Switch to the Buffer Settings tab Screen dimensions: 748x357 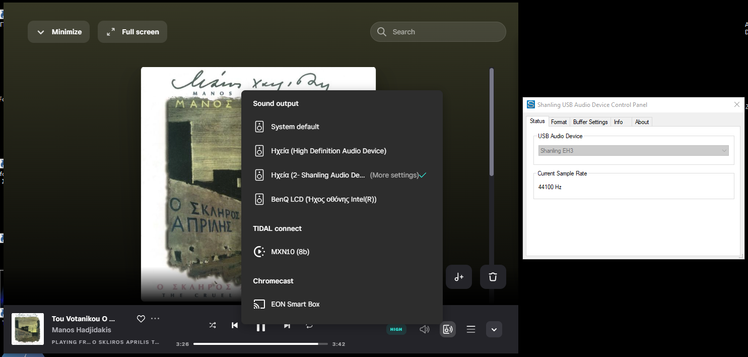tap(590, 122)
